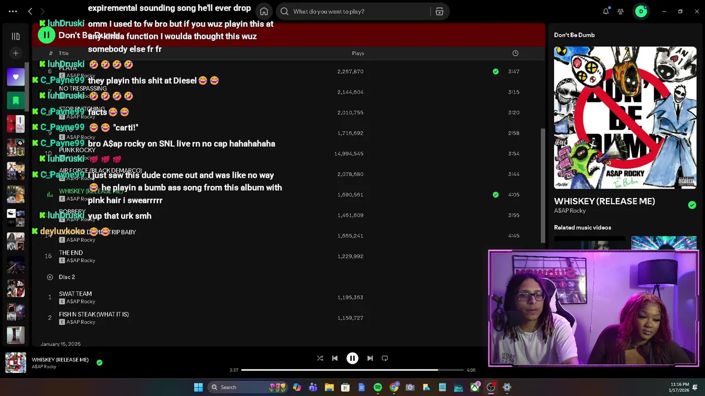Click the Disc 2 section header

pos(67,277)
